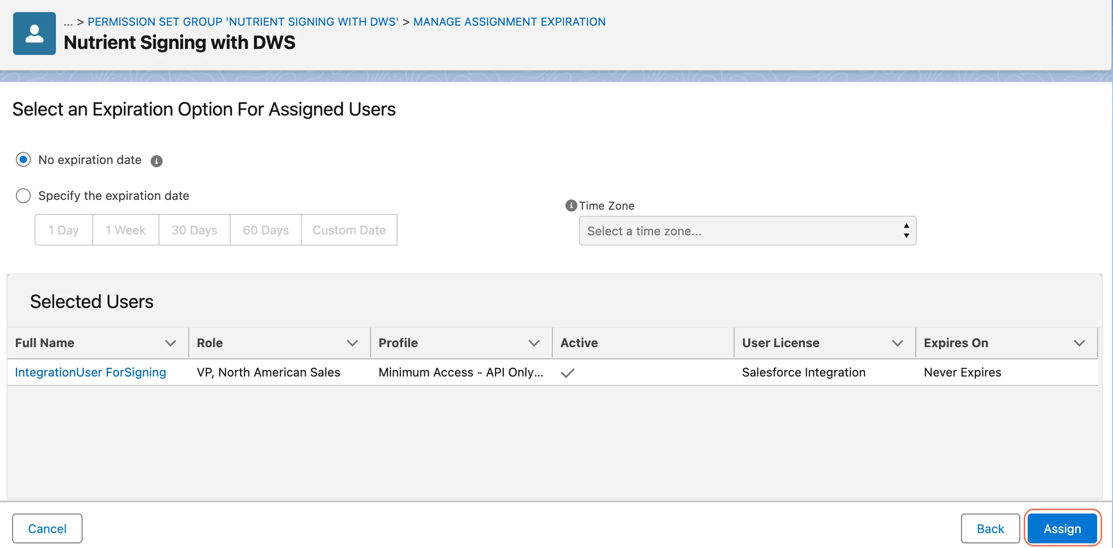Viewport: 1113px width, 548px height.
Task: Click the Back button
Action: (990, 528)
